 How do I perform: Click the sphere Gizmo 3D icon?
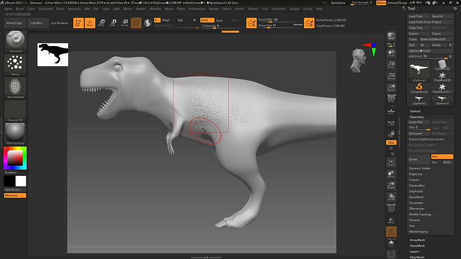point(136,23)
